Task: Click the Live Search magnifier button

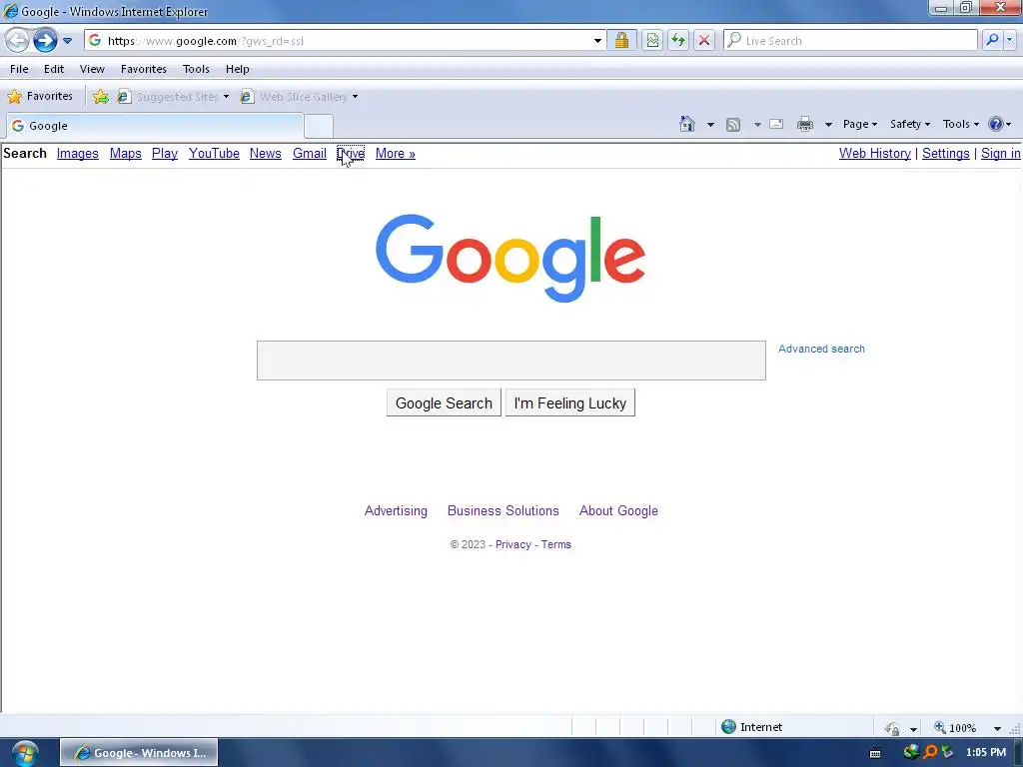Action: pos(992,40)
